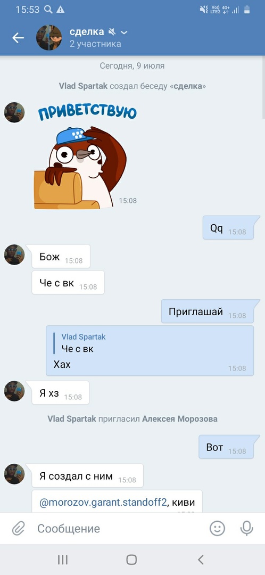Tap the microphone voice message icon
This screenshot has height=575, width=265.
(247, 529)
